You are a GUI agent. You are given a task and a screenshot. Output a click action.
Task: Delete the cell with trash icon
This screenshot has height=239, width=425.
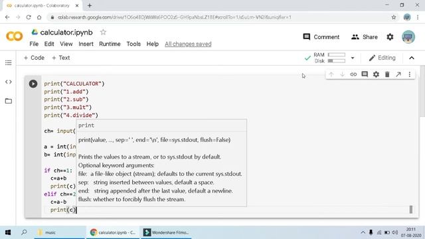387,74
